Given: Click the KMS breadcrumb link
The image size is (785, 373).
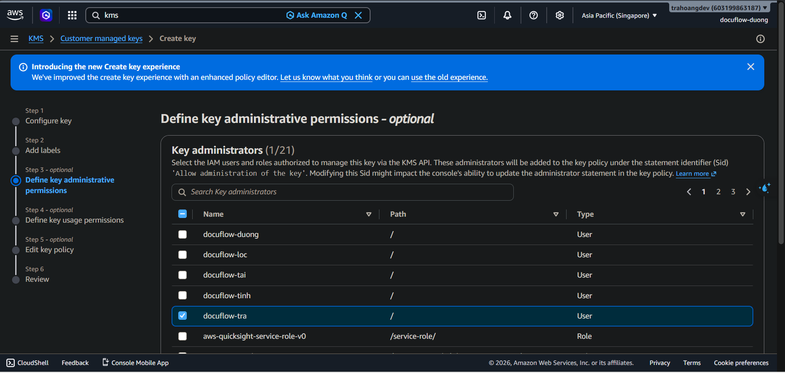Looking at the screenshot, I should (x=36, y=38).
